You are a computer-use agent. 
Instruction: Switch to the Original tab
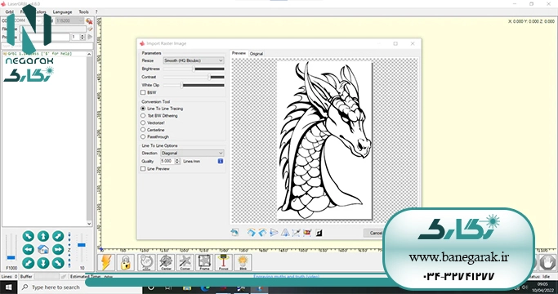[x=257, y=54]
